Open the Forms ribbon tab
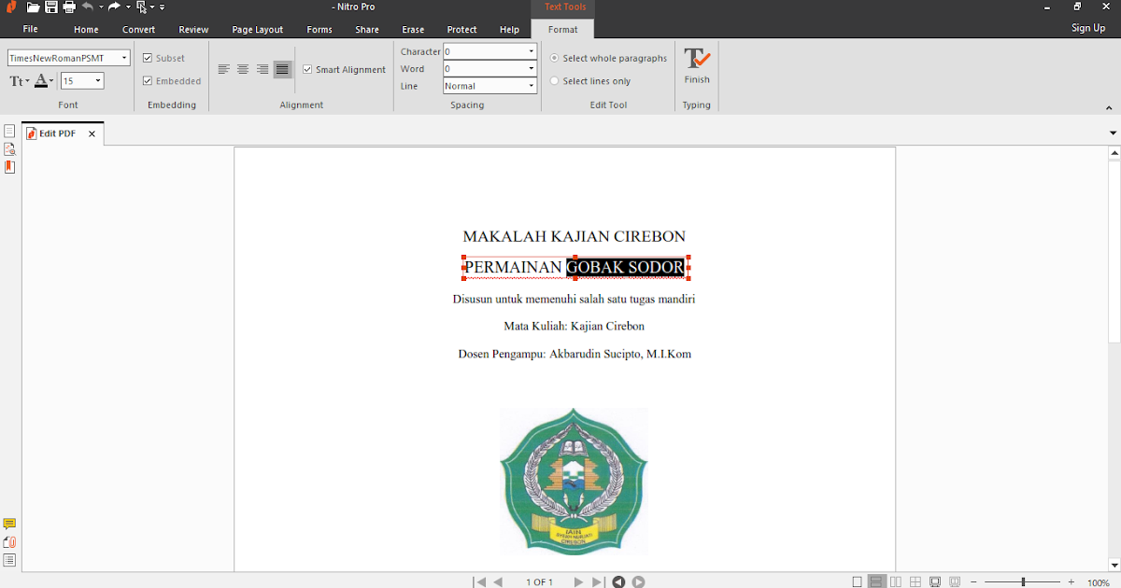This screenshot has height=588, width=1121. click(x=319, y=29)
